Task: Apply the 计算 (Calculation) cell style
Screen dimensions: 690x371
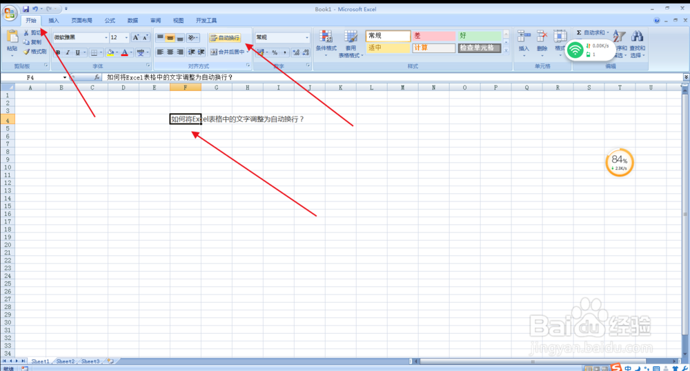Action: (434, 48)
